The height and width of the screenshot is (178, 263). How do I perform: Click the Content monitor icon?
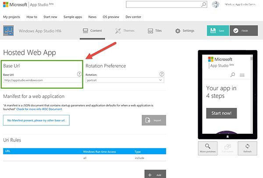tap(85, 31)
